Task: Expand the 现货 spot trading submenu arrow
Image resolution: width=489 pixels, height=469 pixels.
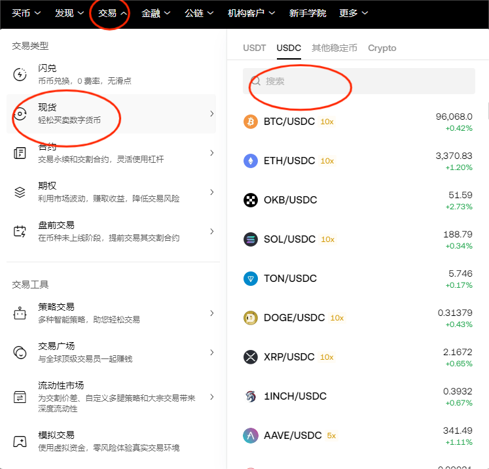Action: tap(211, 114)
